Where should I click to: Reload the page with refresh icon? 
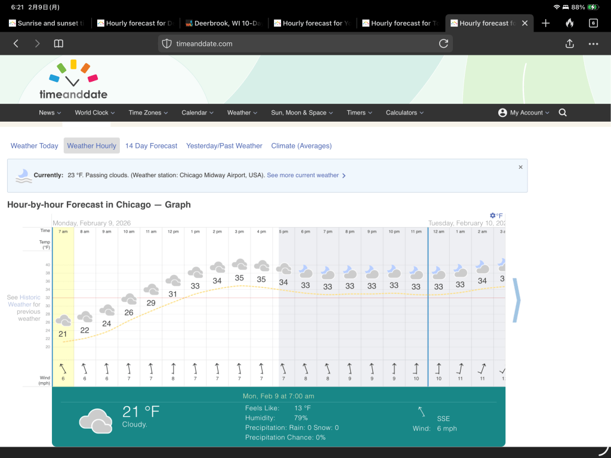tap(443, 44)
